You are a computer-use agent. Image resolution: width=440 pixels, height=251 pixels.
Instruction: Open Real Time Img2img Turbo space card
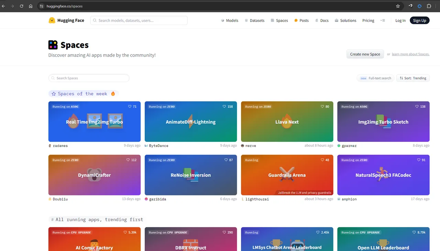pyautogui.click(x=95, y=122)
